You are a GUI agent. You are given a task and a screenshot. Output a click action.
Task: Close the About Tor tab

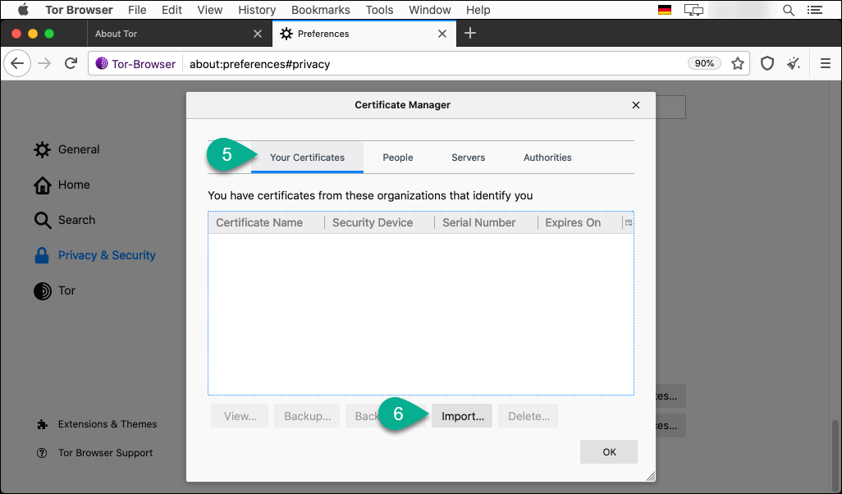(257, 34)
